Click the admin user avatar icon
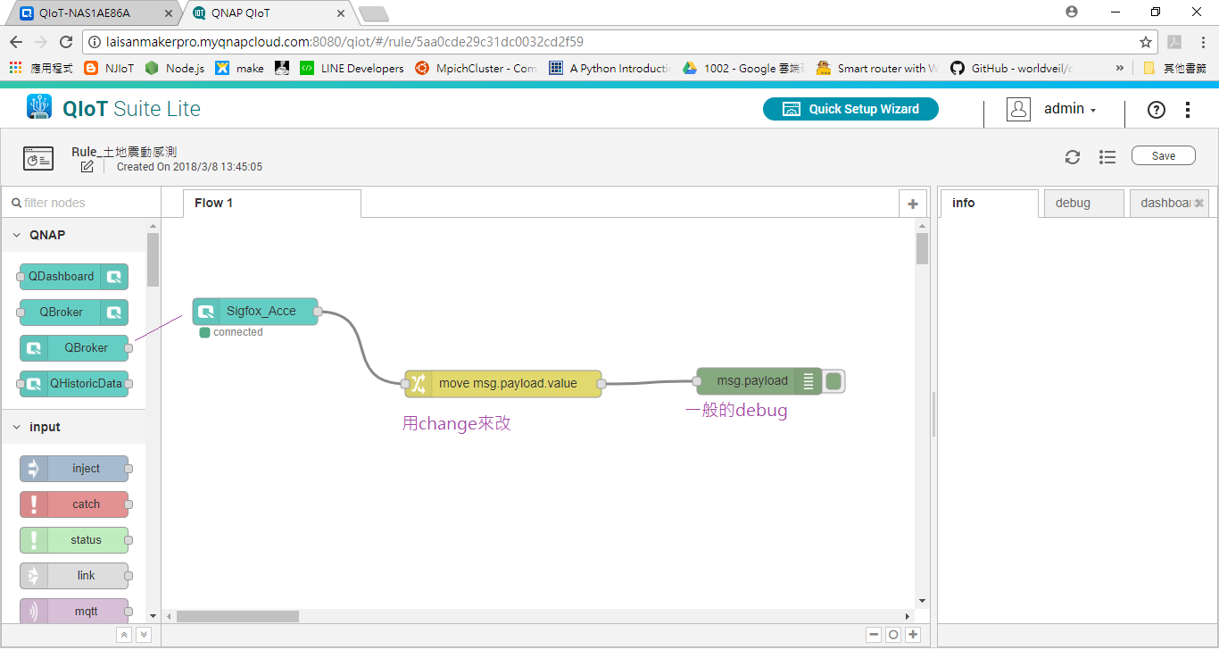This screenshot has height=650, width=1219. tap(1018, 109)
